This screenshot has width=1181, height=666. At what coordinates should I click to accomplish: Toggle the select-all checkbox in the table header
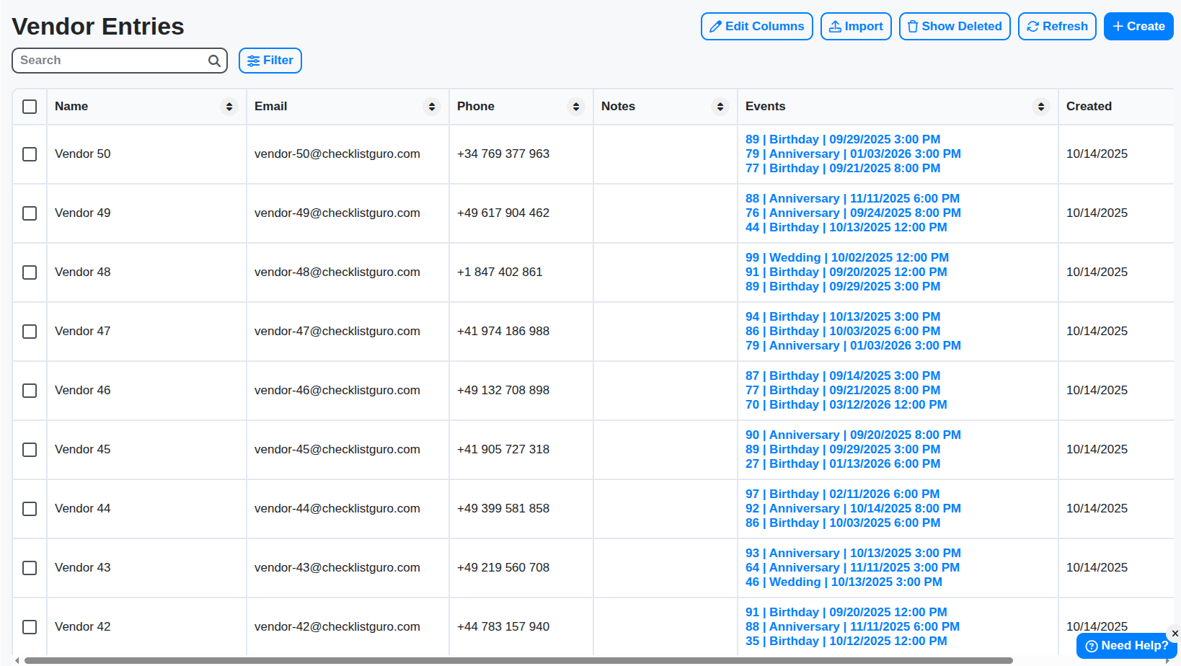click(x=30, y=106)
